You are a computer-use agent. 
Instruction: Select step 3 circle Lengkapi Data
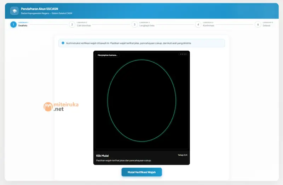pos(134,24)
